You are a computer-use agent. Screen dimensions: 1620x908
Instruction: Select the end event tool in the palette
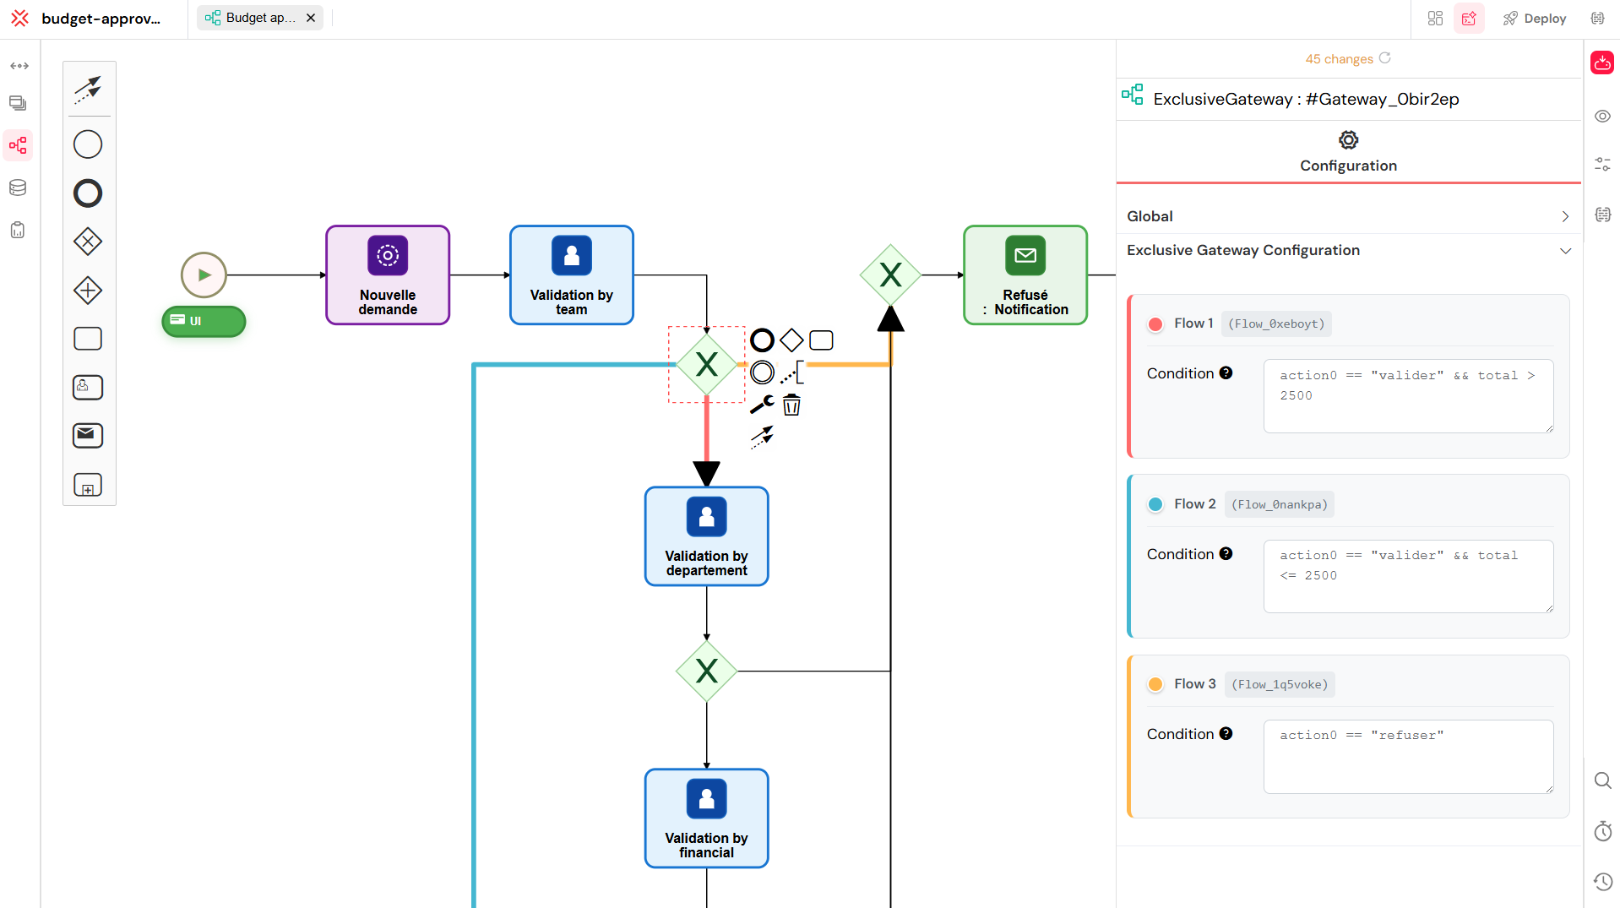tap(88, 193)
